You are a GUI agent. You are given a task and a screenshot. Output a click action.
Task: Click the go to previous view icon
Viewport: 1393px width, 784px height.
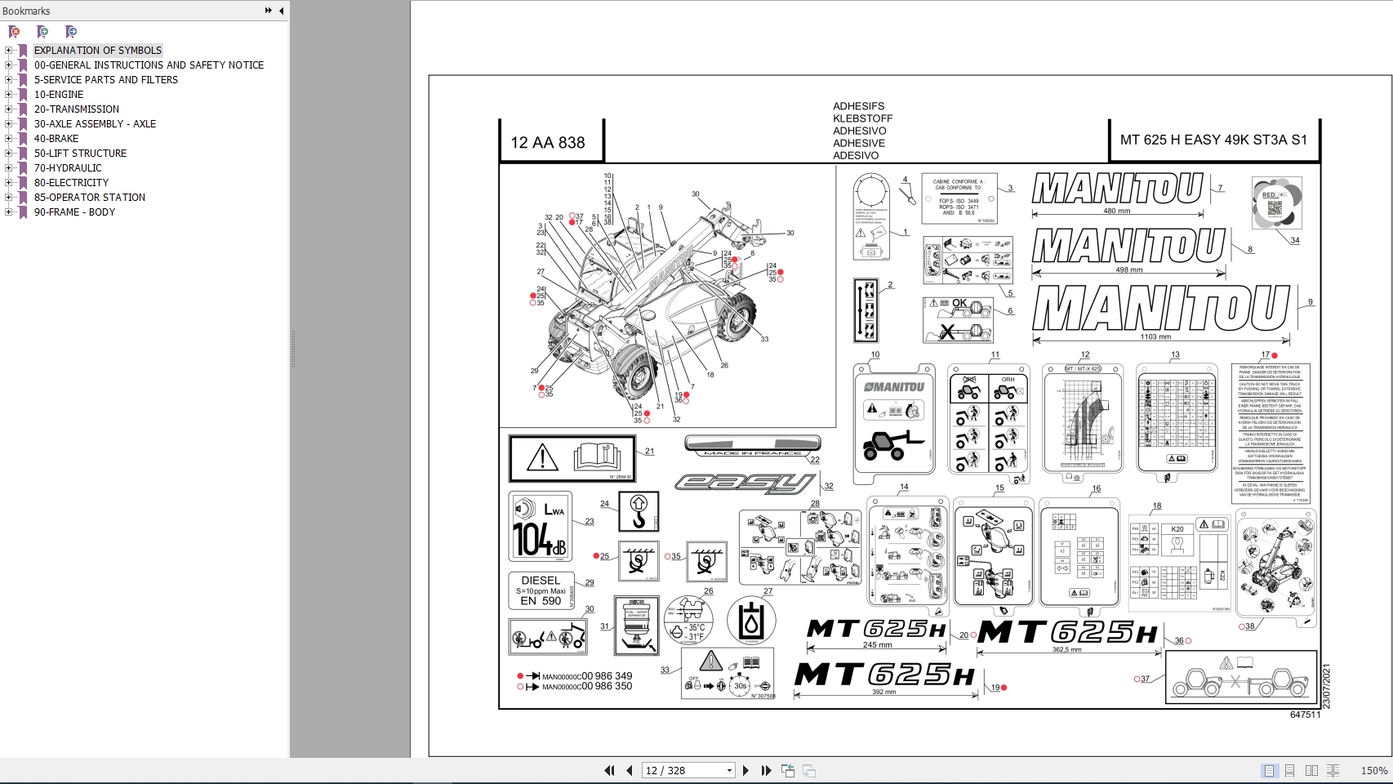[788, 770]
